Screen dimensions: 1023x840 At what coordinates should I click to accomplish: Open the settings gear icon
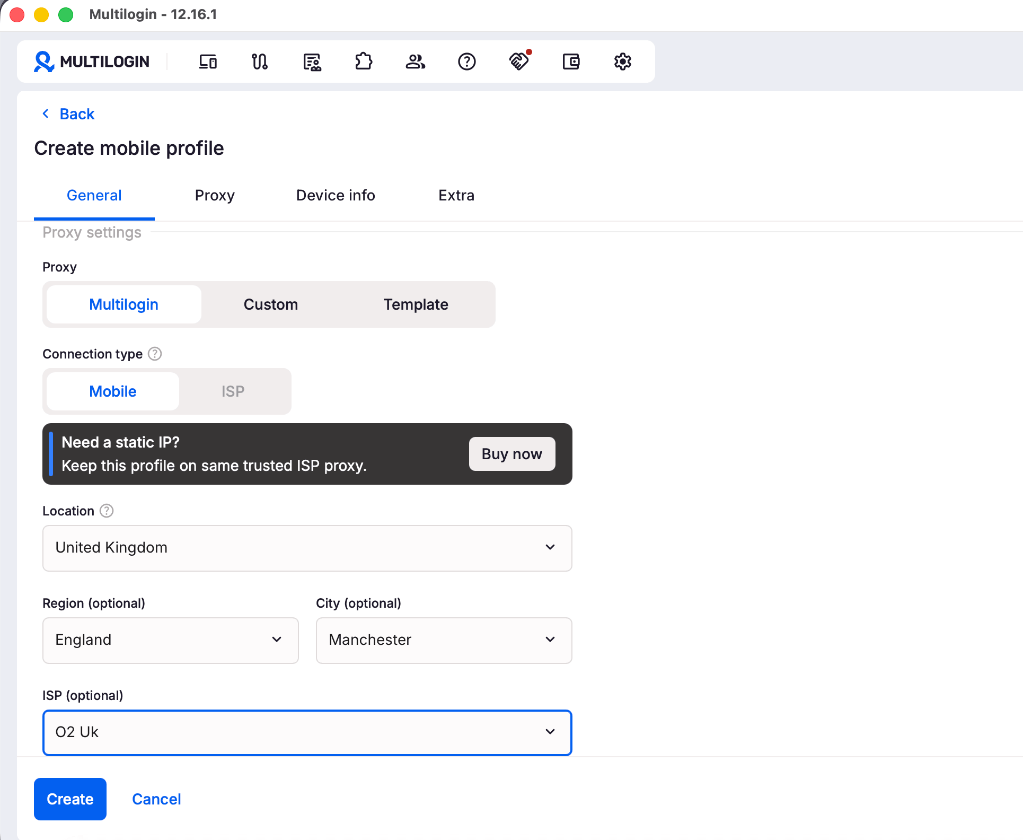click(x=623, y=62)
